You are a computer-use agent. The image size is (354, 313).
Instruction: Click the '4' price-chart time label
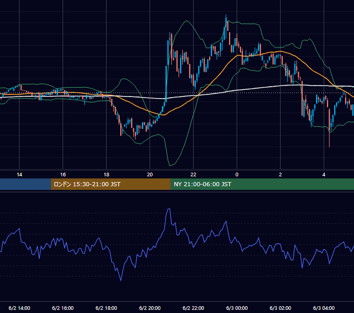[324, 175]
